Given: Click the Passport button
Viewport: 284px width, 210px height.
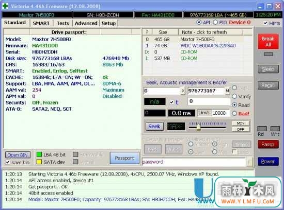Looking at the screenshot, I should 124,158.
